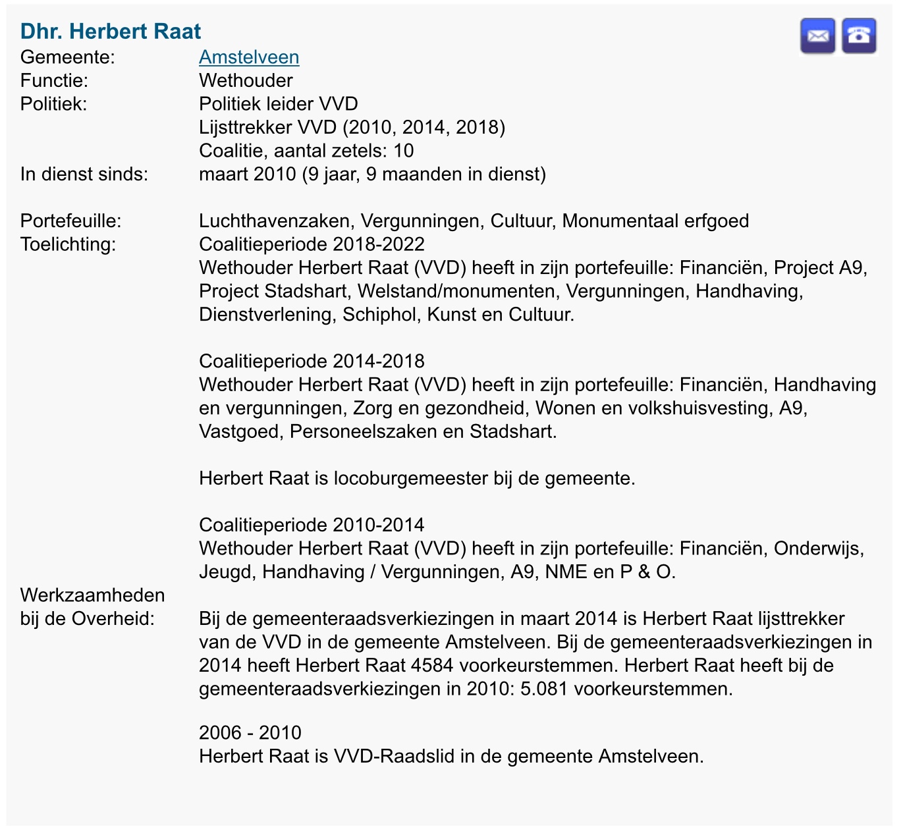Click the locoburgemeester sentence
Image resolution: width=903 pixels, height=835 pixels.
pyautogui.click(x=417, y=478)
